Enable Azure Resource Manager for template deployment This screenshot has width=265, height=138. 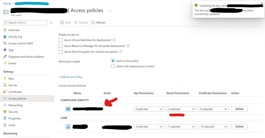[x=61, y=46]
